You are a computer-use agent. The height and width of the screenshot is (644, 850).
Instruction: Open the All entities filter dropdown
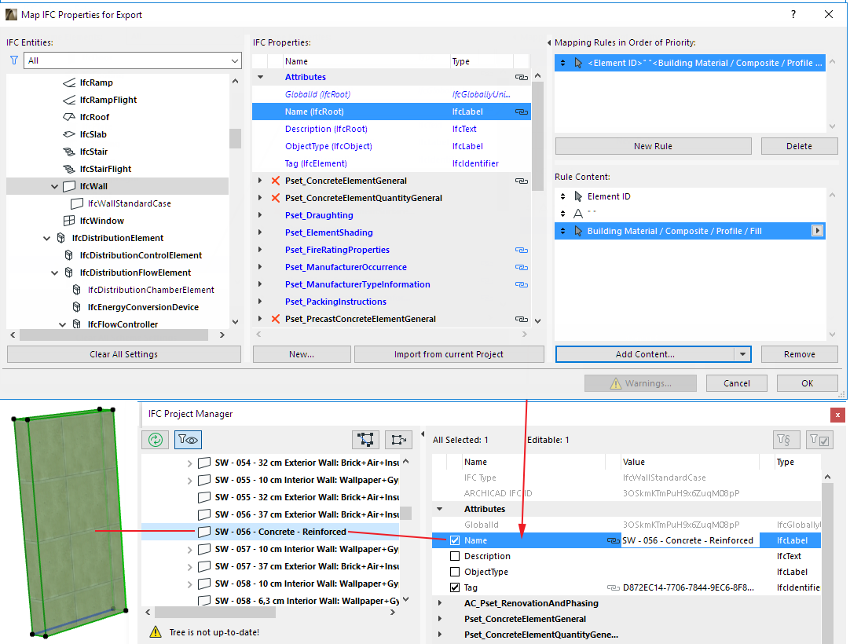(132, 60)
